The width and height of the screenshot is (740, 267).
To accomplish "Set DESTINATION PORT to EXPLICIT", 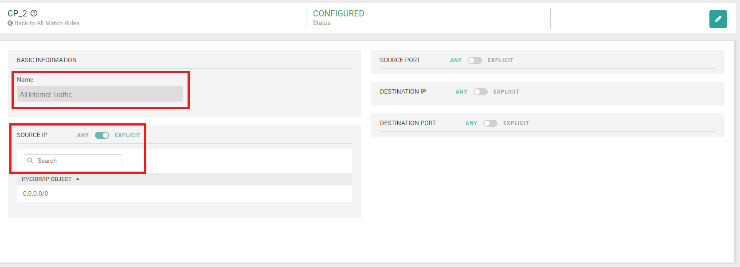I will coord(490,123).
